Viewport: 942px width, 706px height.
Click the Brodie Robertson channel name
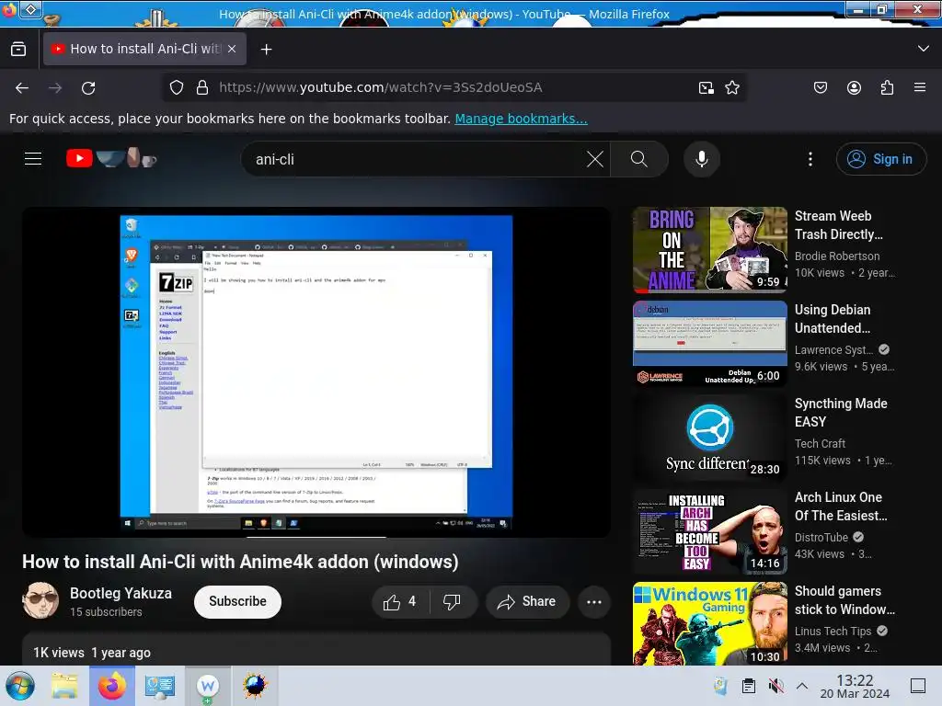tap(837, 256)
